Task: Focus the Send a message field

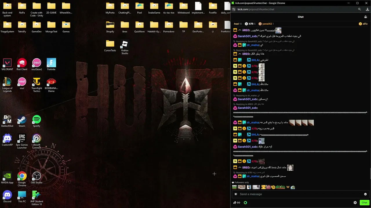Action: [x=301, y=194]
